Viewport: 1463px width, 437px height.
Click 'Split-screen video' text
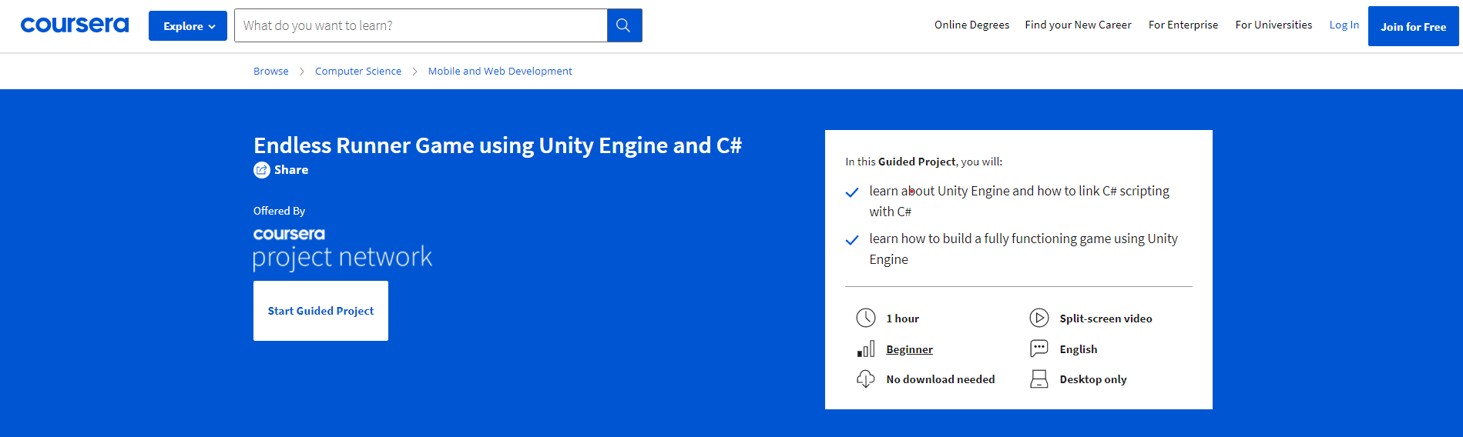[1106, 319]
